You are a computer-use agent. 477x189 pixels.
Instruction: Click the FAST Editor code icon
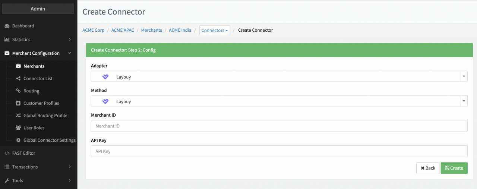[7, 153]
